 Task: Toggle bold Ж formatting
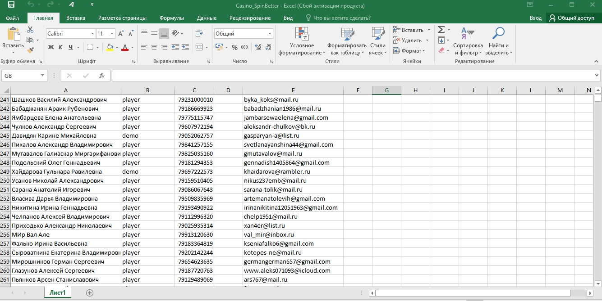tap(51, 47)
